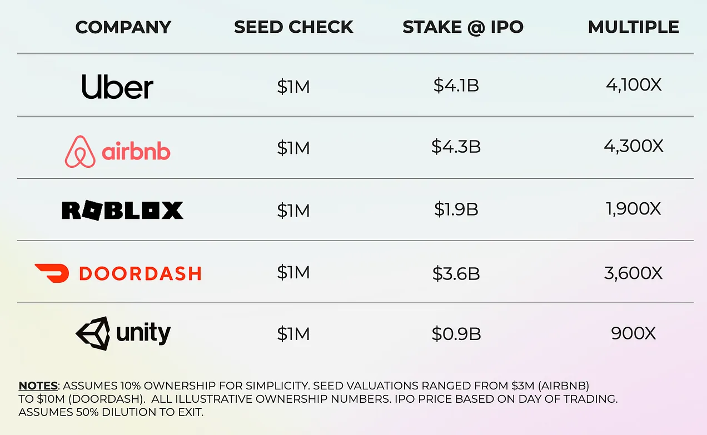707x435 pixels.
Task: Click the COMPANY column header
Action: point(123,27)
